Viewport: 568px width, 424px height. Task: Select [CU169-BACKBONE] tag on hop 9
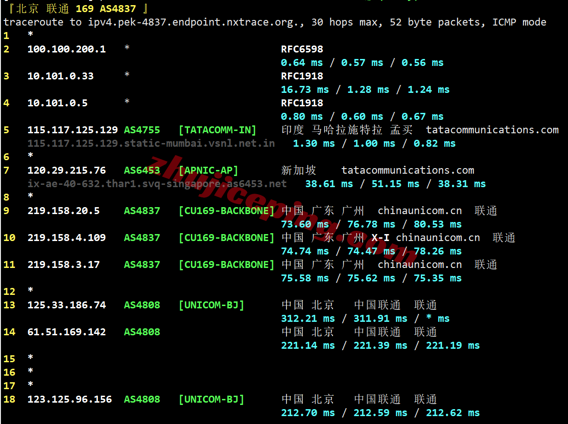[x=227, y=210]
